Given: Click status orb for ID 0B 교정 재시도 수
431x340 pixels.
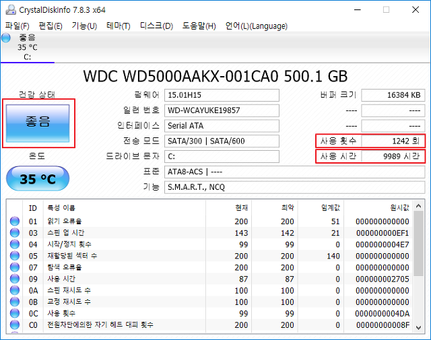Looking at the screenshot, I should [15, 302].
